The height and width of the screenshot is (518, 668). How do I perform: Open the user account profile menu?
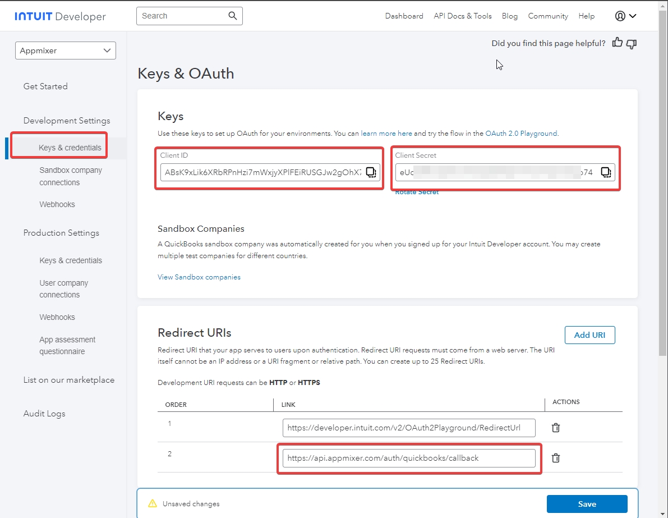point(625,16)
